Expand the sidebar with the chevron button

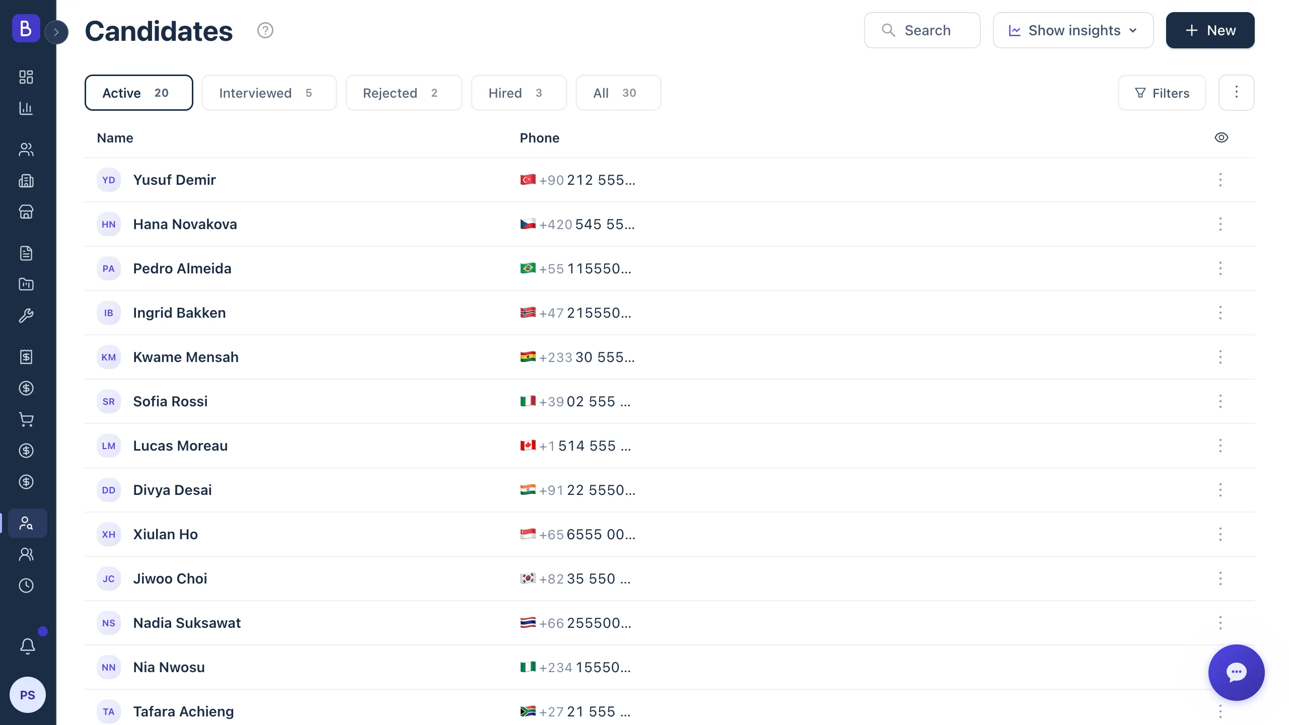click(56, 32)
